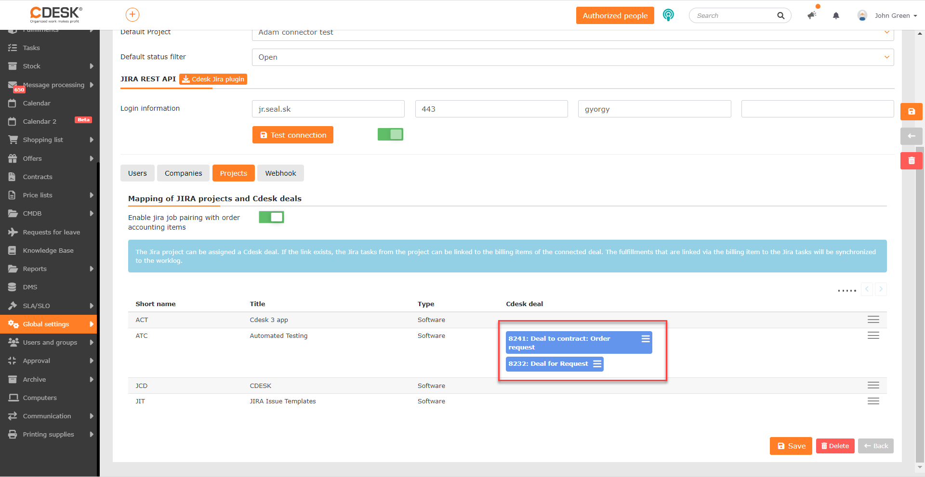Image resolution: width=925 pixels, height=477 pixels.
Task: Toggle Enable jira job pairing switch
Action: [x=271, y=217]
